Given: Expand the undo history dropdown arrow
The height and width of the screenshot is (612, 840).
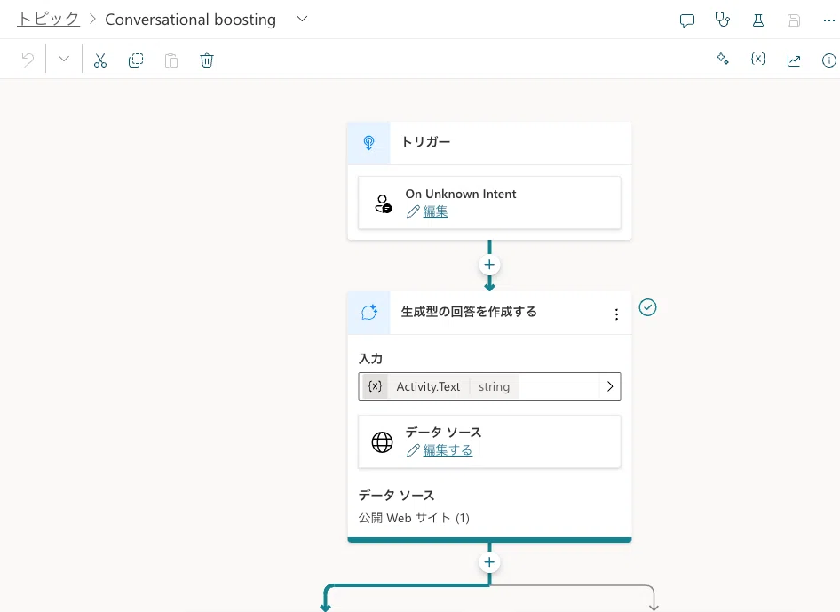Looking at the screenshot, I should click(x=64, y=59).
